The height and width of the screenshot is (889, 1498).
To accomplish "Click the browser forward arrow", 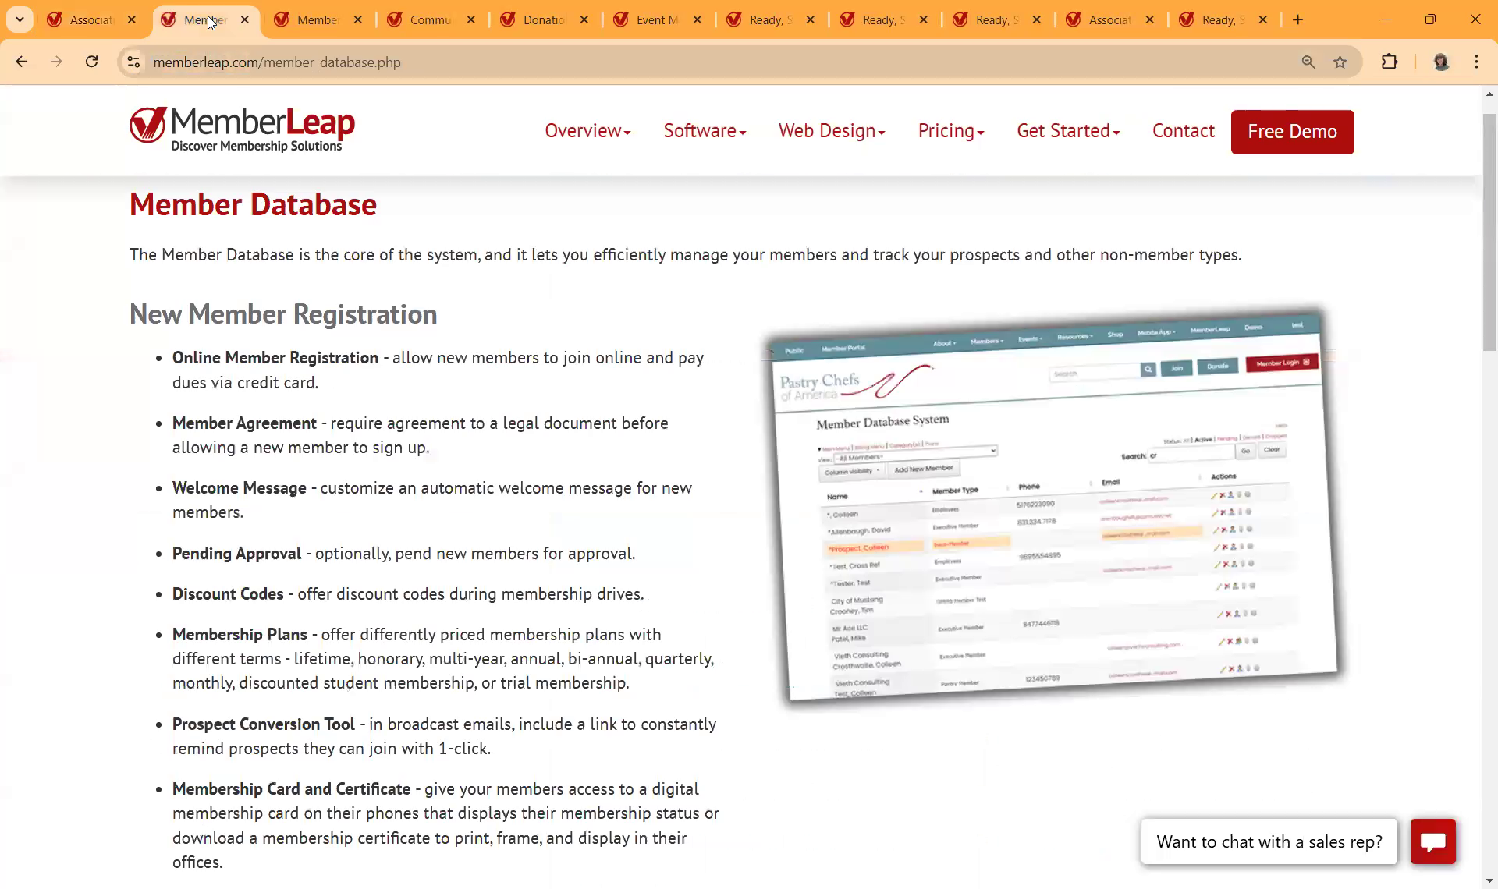I will coord(56,62).
